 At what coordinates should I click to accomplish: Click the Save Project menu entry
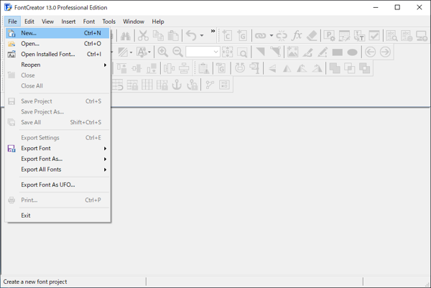point(57,101)
